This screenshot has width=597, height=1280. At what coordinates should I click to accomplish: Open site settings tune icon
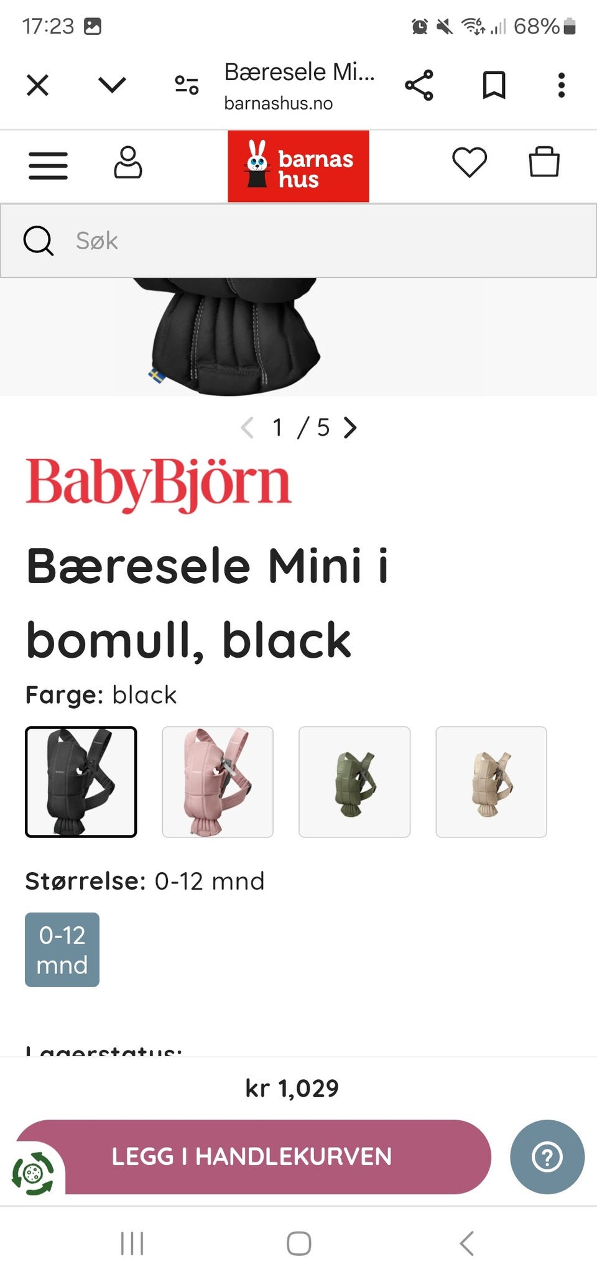tap(187, 85)
